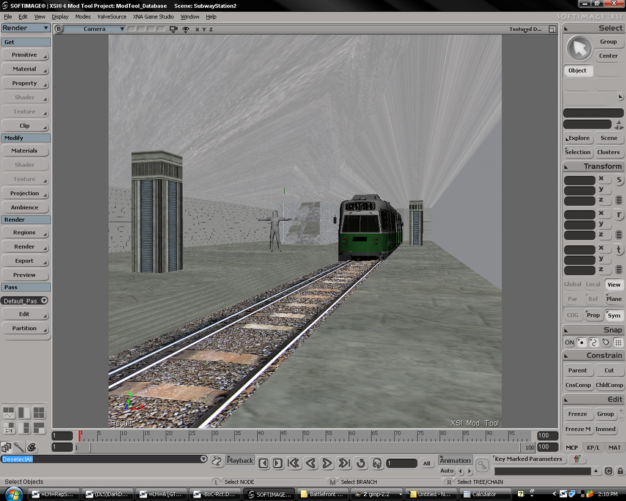This screenshot has width=626, height=501.
Task: Open the Display menu
Action: (x=61, y=17)
